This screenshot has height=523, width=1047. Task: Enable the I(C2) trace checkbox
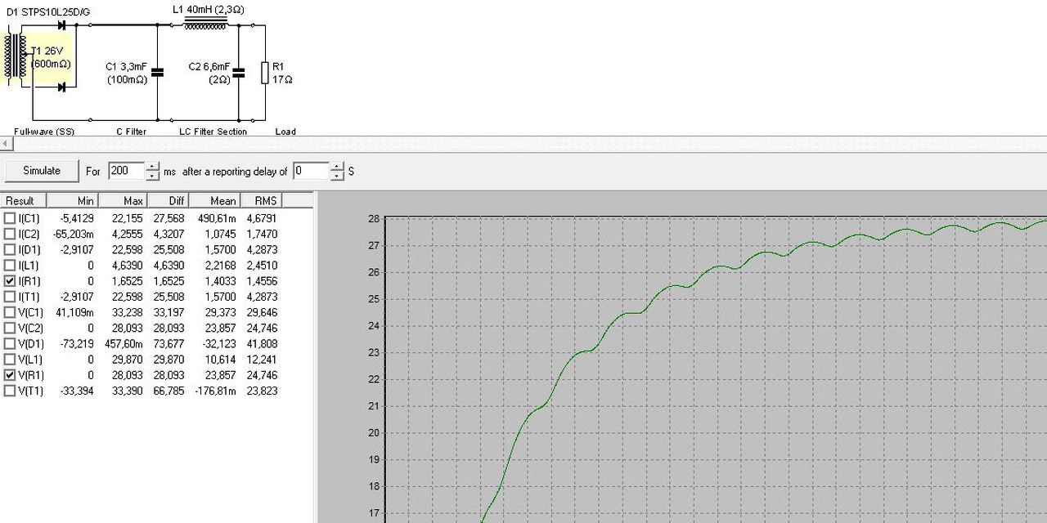[10, 234]
